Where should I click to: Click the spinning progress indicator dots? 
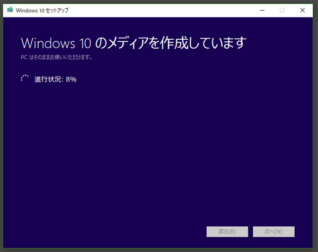pyautogui.click(x=24, y=78)
